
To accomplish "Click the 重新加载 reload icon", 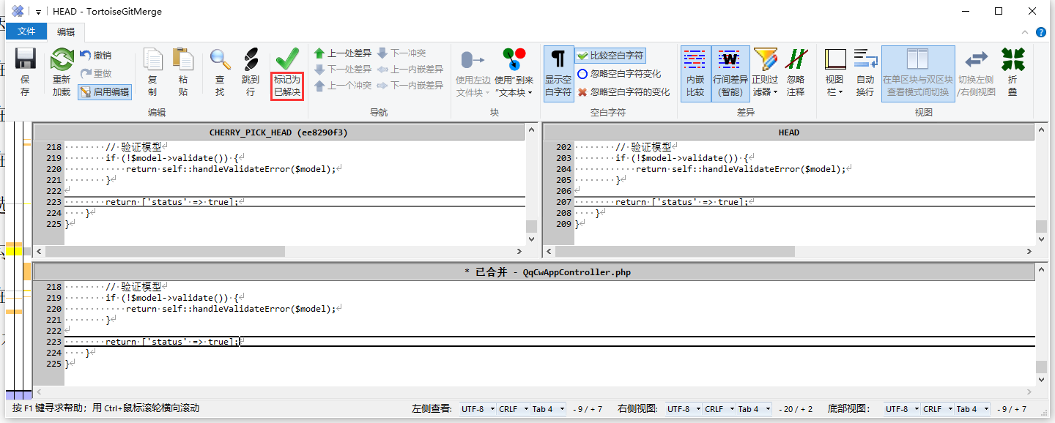I will (x=62, y=59).
